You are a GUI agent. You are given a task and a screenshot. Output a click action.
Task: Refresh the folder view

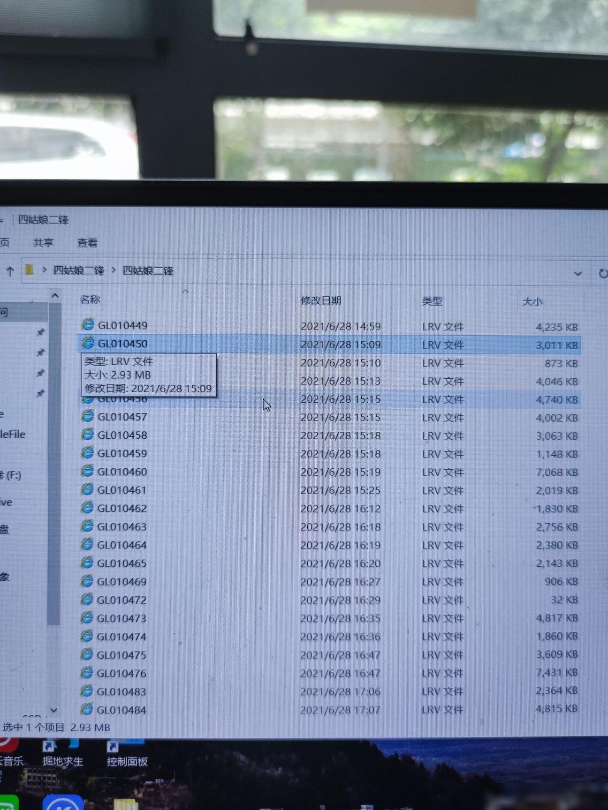602,273
